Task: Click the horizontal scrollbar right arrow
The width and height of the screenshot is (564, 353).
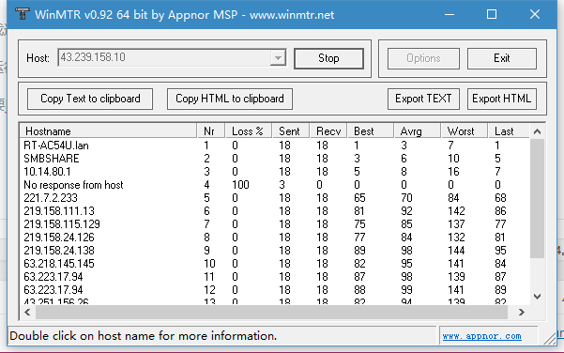Action: point(522,313)
